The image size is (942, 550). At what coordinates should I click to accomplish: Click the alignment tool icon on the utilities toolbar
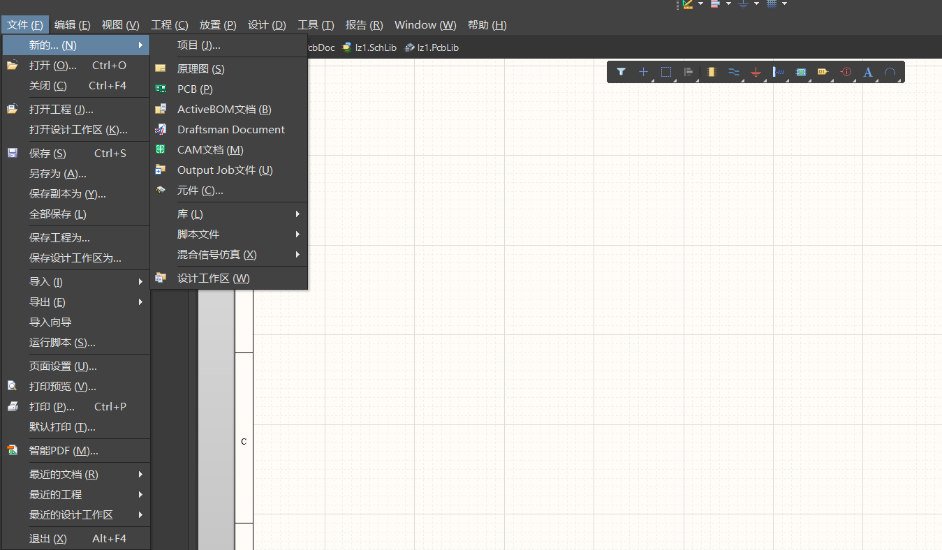[x=689, y=72]
